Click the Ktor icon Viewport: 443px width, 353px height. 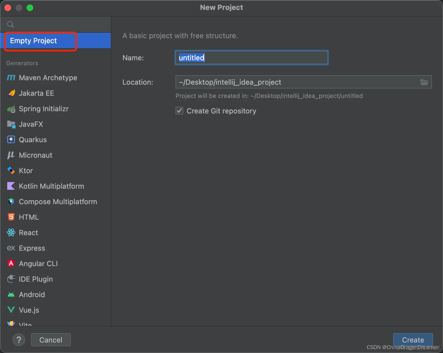click(x=11, y=171)
